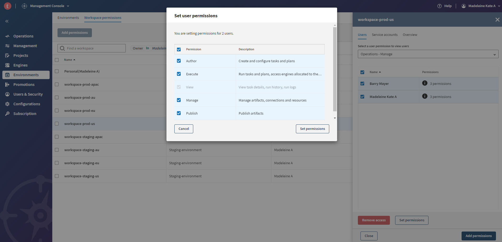The image size is (502, 242).
Task: Open Engines via its sidebar icon
Action: coord(7,65)
